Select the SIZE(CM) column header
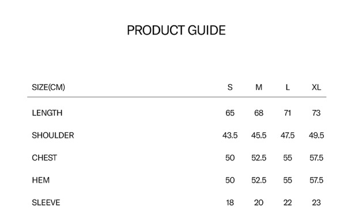 point(48,87)
